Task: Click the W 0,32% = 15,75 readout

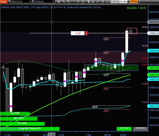Action: coord(136,8)
